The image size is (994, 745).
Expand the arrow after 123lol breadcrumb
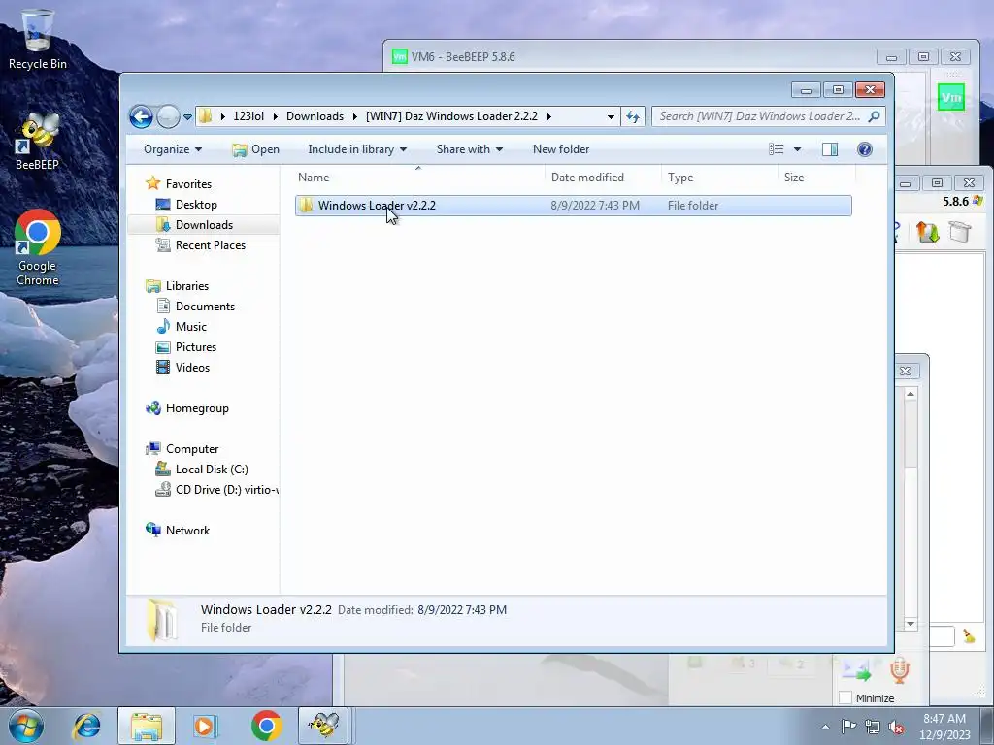pos(275,116)
